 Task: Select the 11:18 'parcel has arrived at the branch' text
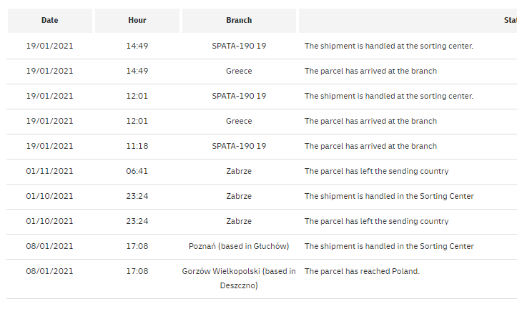[x=370, y=147]
